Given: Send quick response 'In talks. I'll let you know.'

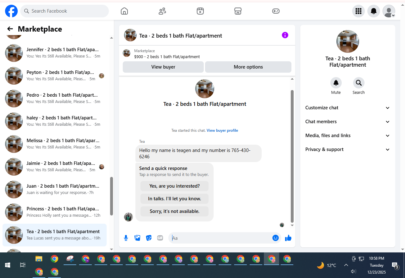Looking at the screenshot, I should (175, 199).
